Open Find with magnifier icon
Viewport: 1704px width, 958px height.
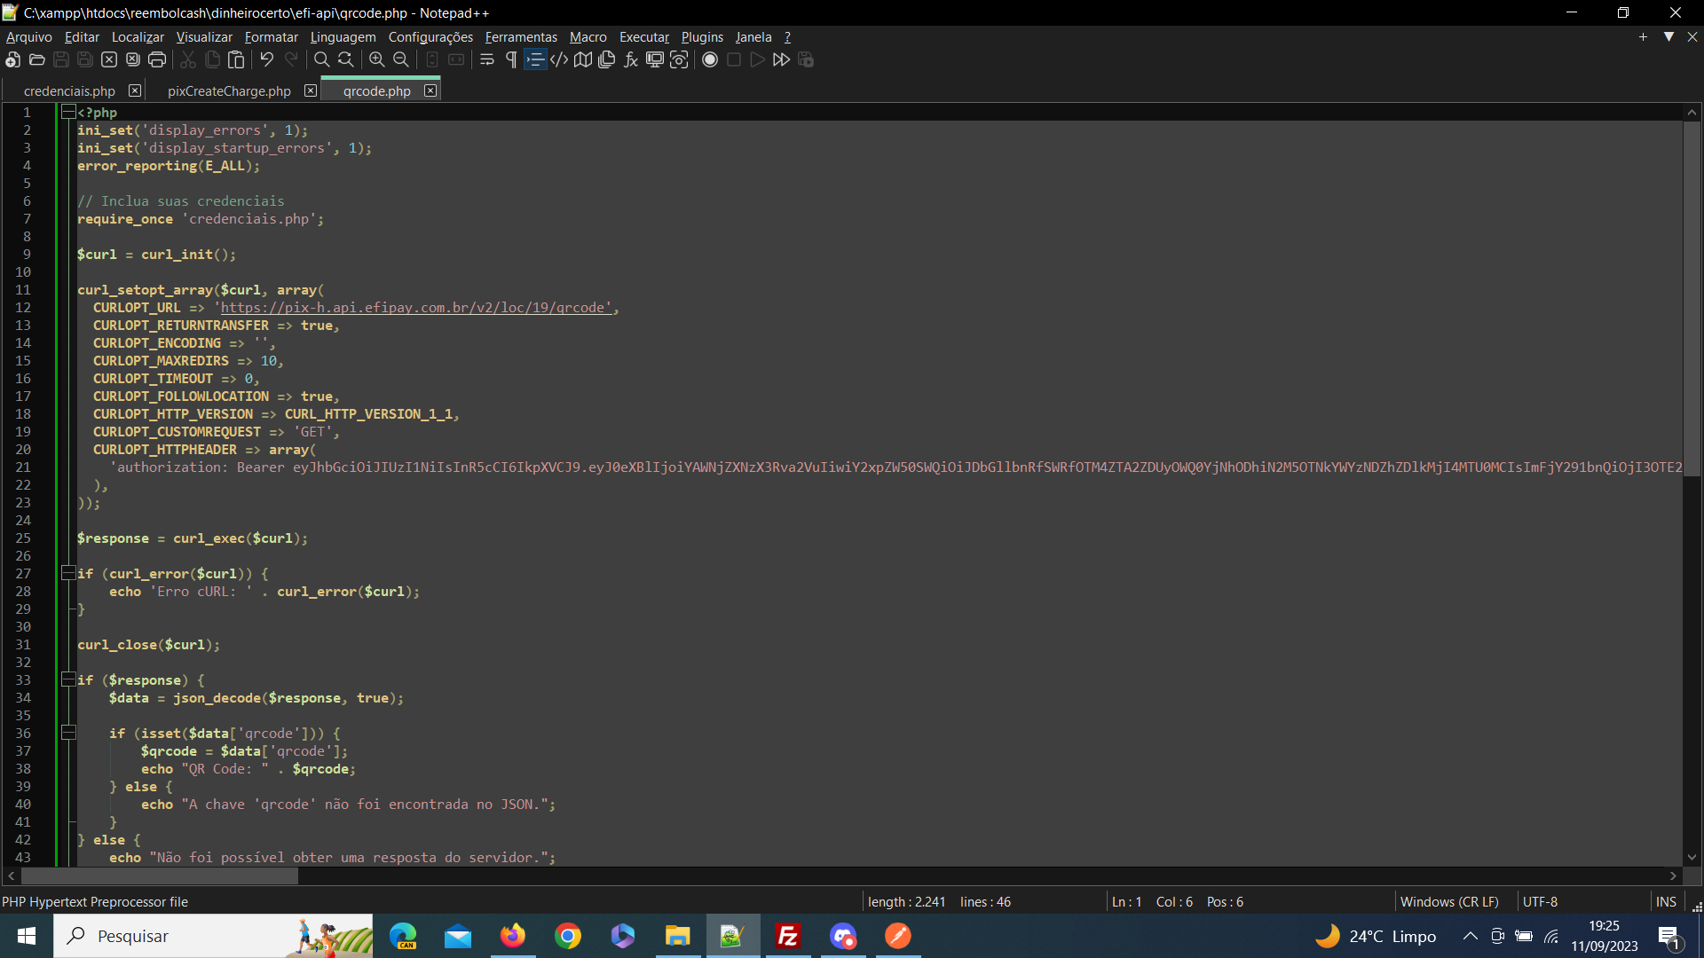(x=321, y=59)
